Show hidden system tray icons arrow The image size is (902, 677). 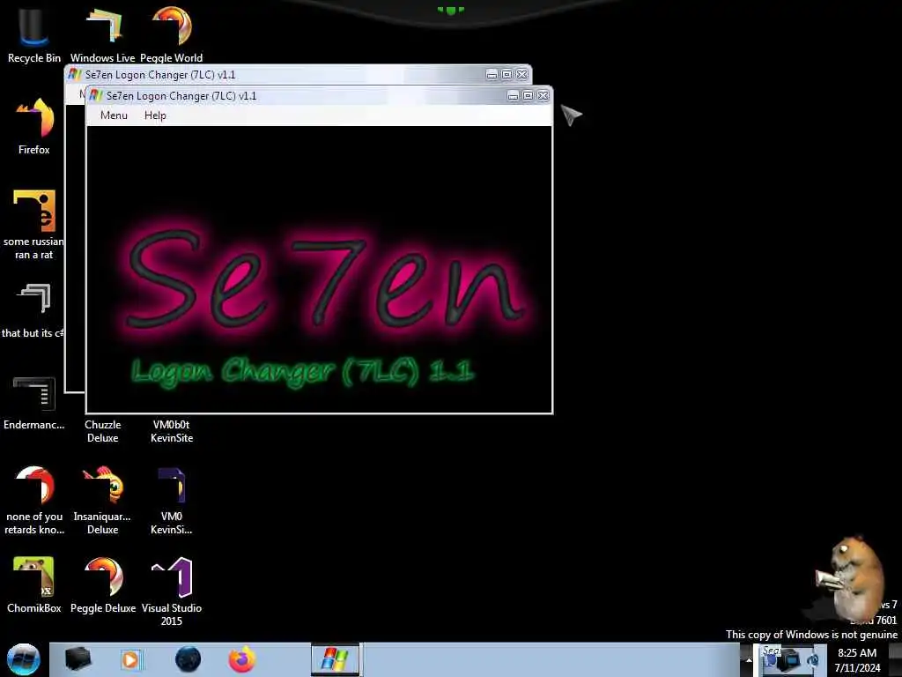(x=749, y=659)
